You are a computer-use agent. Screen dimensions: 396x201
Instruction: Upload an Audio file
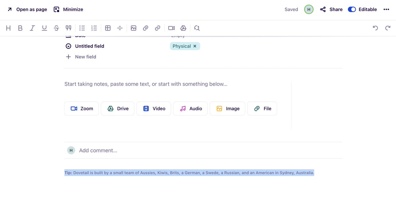tap(190, 109)
